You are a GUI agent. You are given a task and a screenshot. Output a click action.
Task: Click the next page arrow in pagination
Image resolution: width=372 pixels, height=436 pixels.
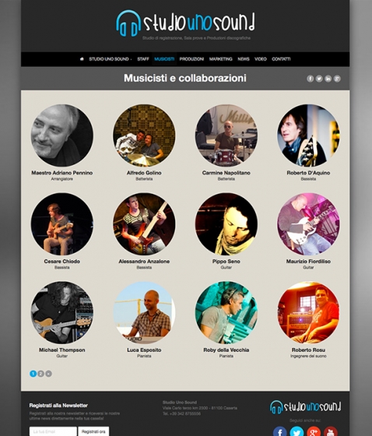[48, 374]
